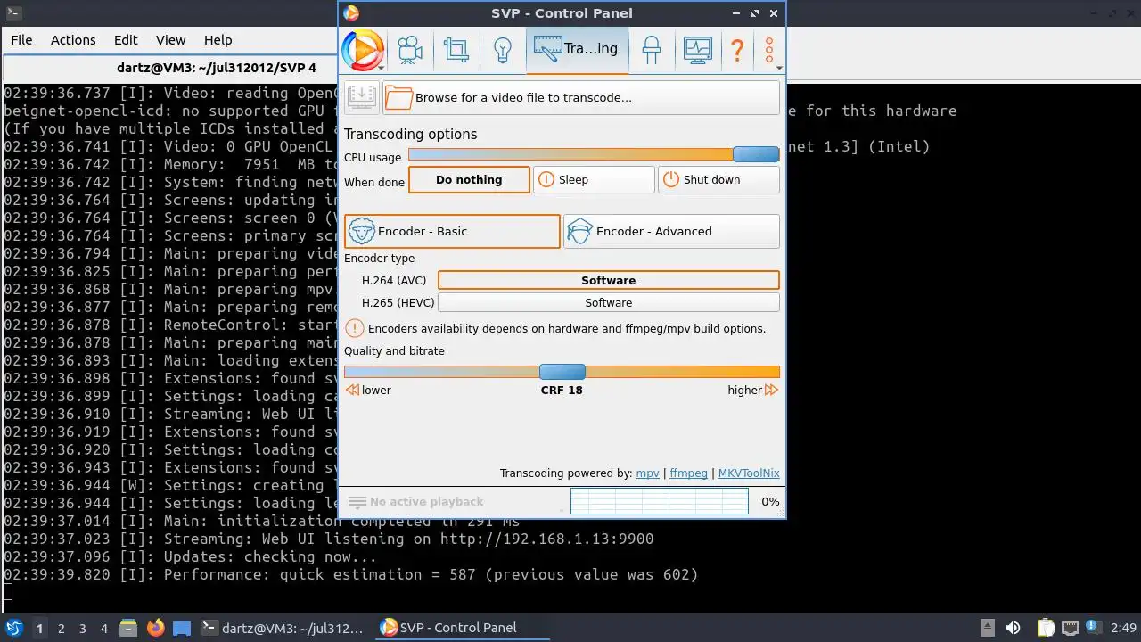Screen dimensions: 1141x642
Task: Switch to workspace 2
Action: 61,629
